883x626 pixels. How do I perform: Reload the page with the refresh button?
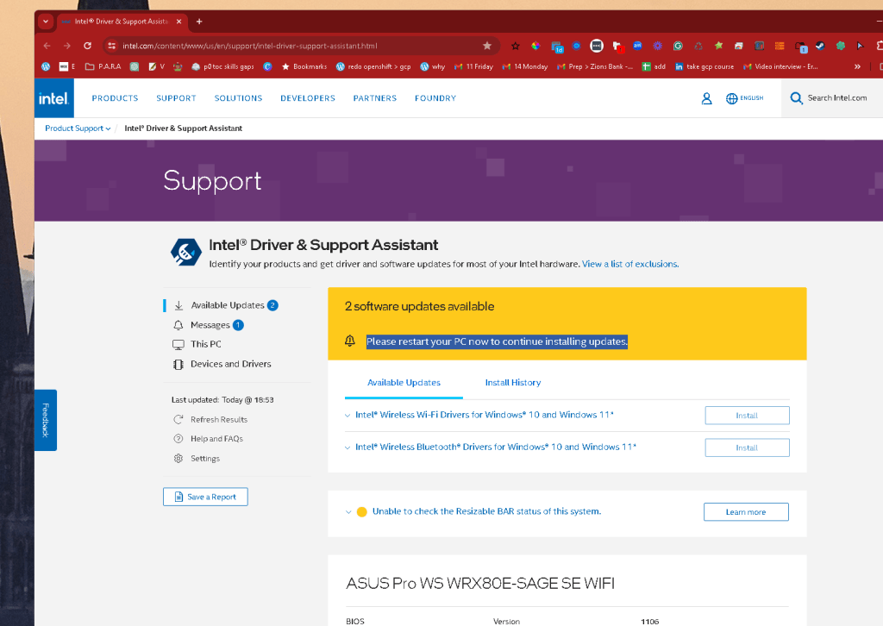(x=87, y=46)
